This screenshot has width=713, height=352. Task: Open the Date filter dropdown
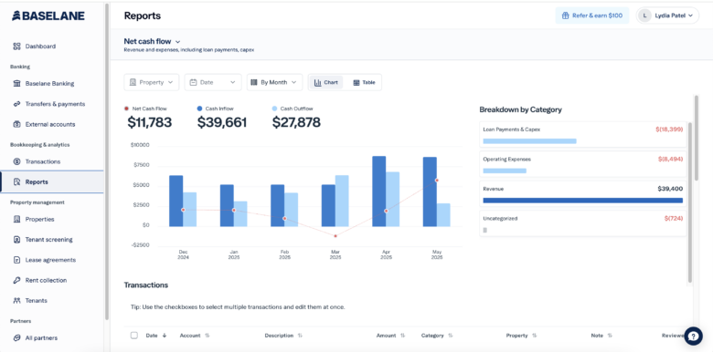[213, 82]
